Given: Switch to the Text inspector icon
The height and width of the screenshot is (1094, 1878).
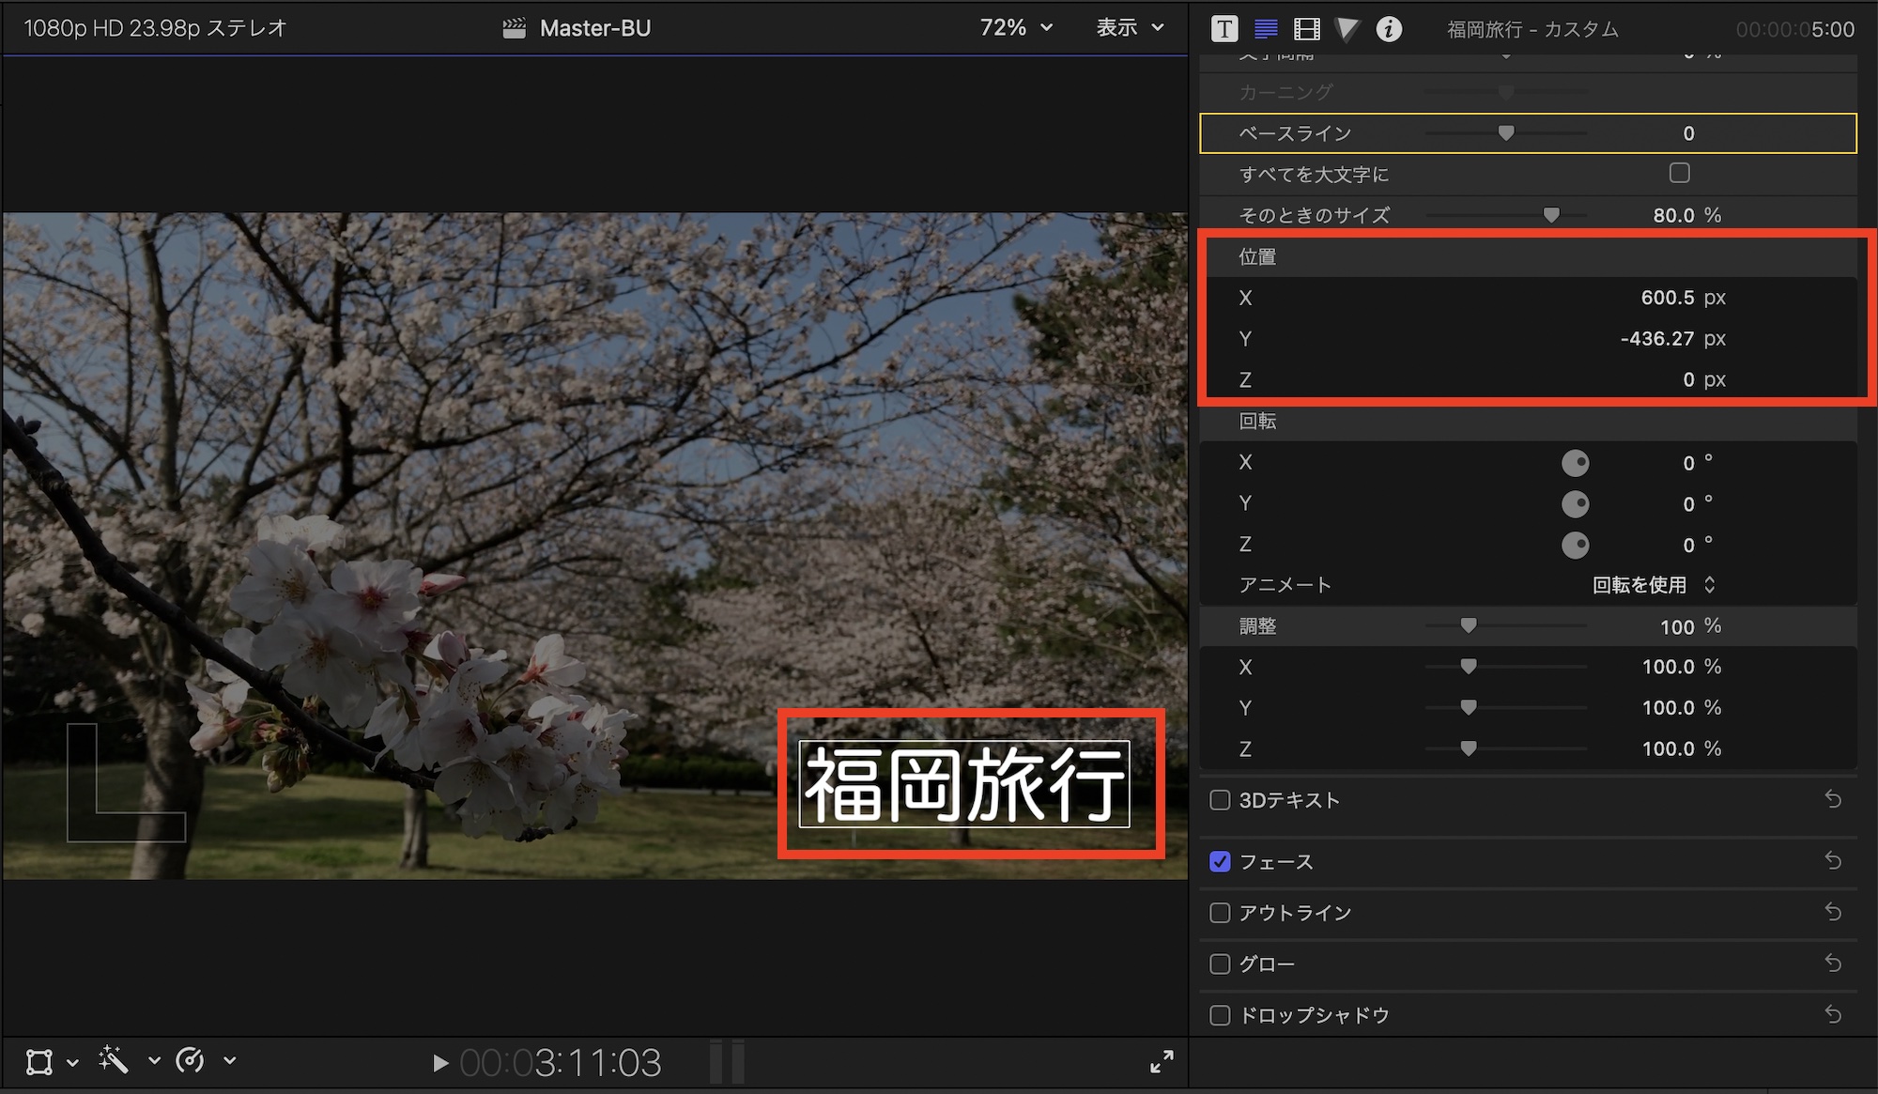Looking at the screenshot, I should point(1266,29).
